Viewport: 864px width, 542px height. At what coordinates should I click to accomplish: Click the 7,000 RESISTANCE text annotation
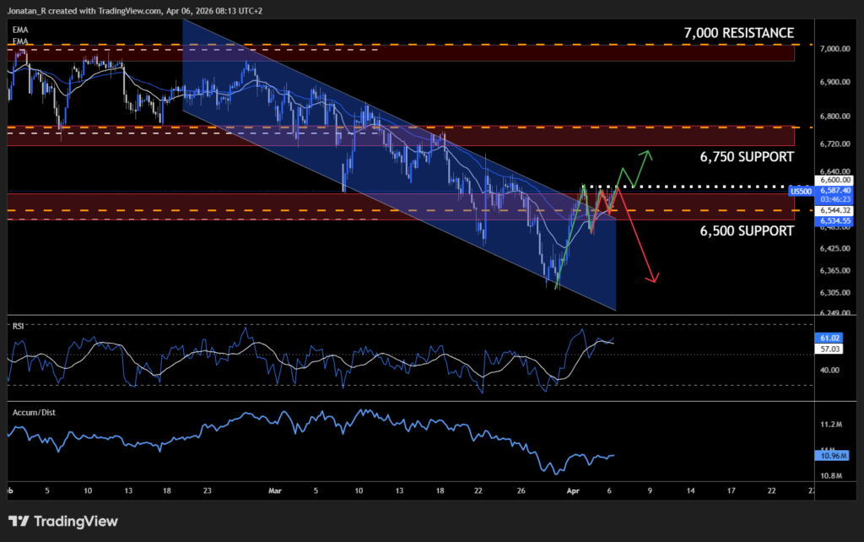click(x=738, y=33)
